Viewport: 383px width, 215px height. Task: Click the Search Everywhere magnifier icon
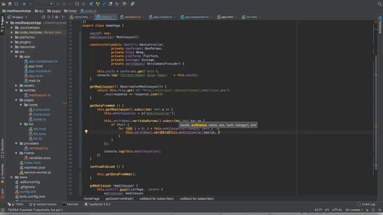click(380, 4)
